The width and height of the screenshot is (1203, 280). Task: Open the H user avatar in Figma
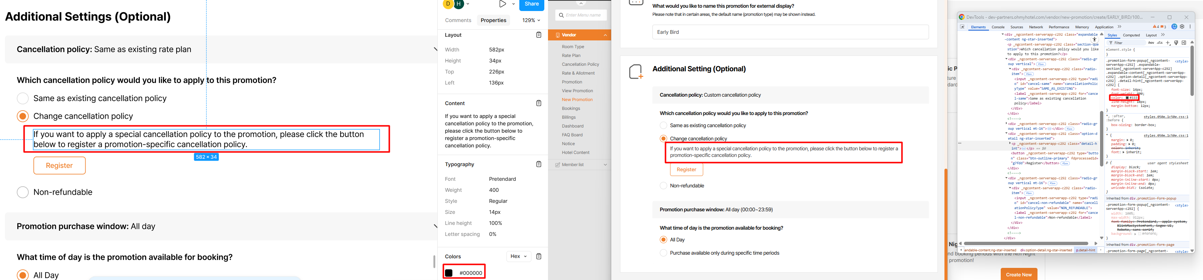pyautogui.click(x=459, y=4)
